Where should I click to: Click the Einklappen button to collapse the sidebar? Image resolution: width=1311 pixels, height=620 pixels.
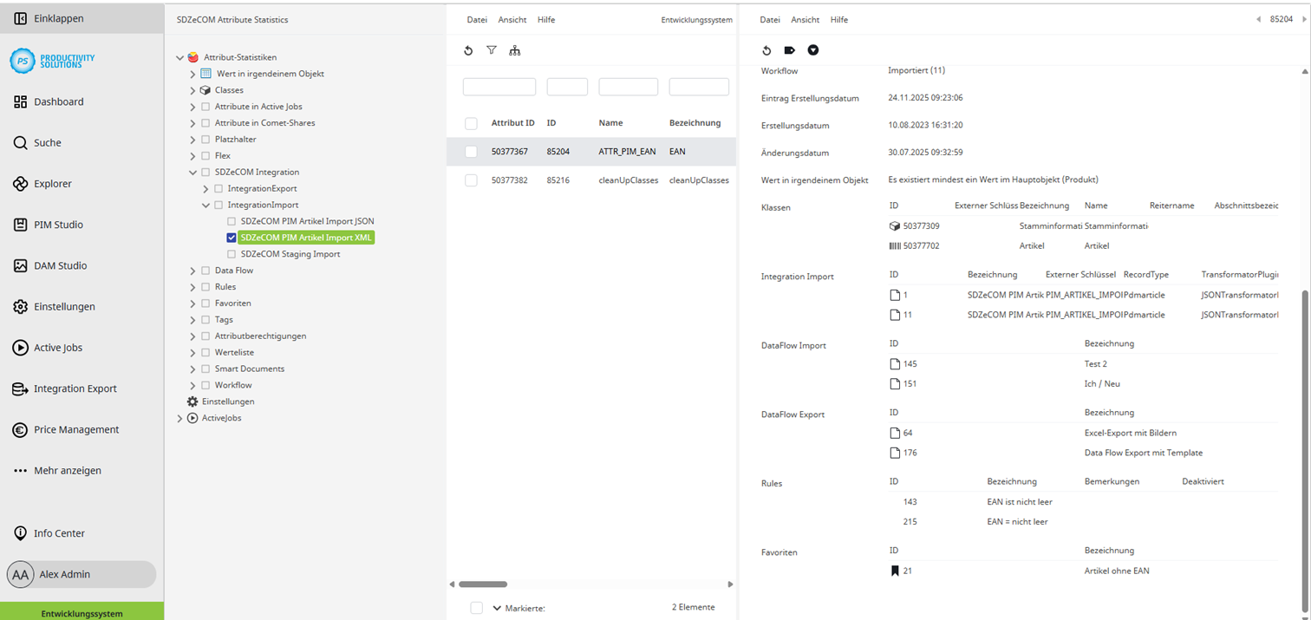coord(49,17)
